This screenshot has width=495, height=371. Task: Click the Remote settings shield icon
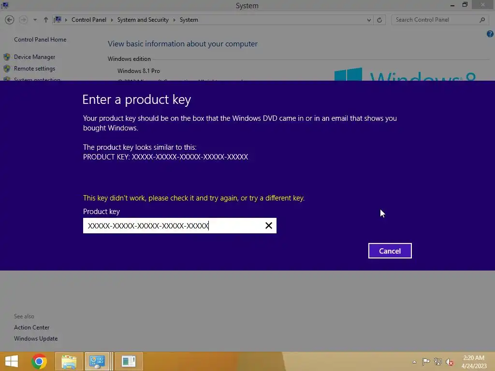click(x=7, y=69)
